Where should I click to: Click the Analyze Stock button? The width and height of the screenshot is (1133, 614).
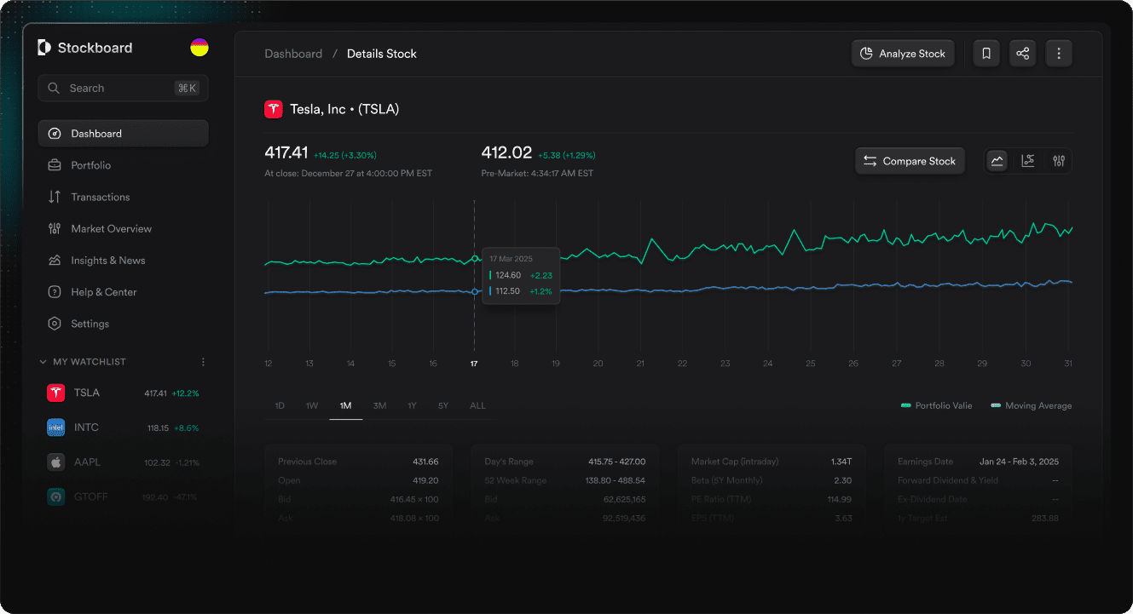pyautogui.click(x=903, y=54)
